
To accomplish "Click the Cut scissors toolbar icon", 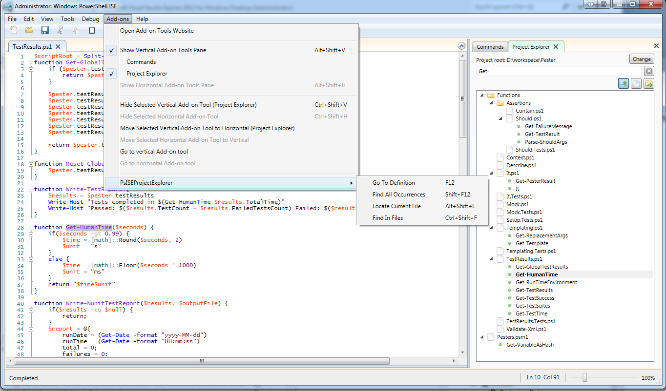I will click(60, 30).
